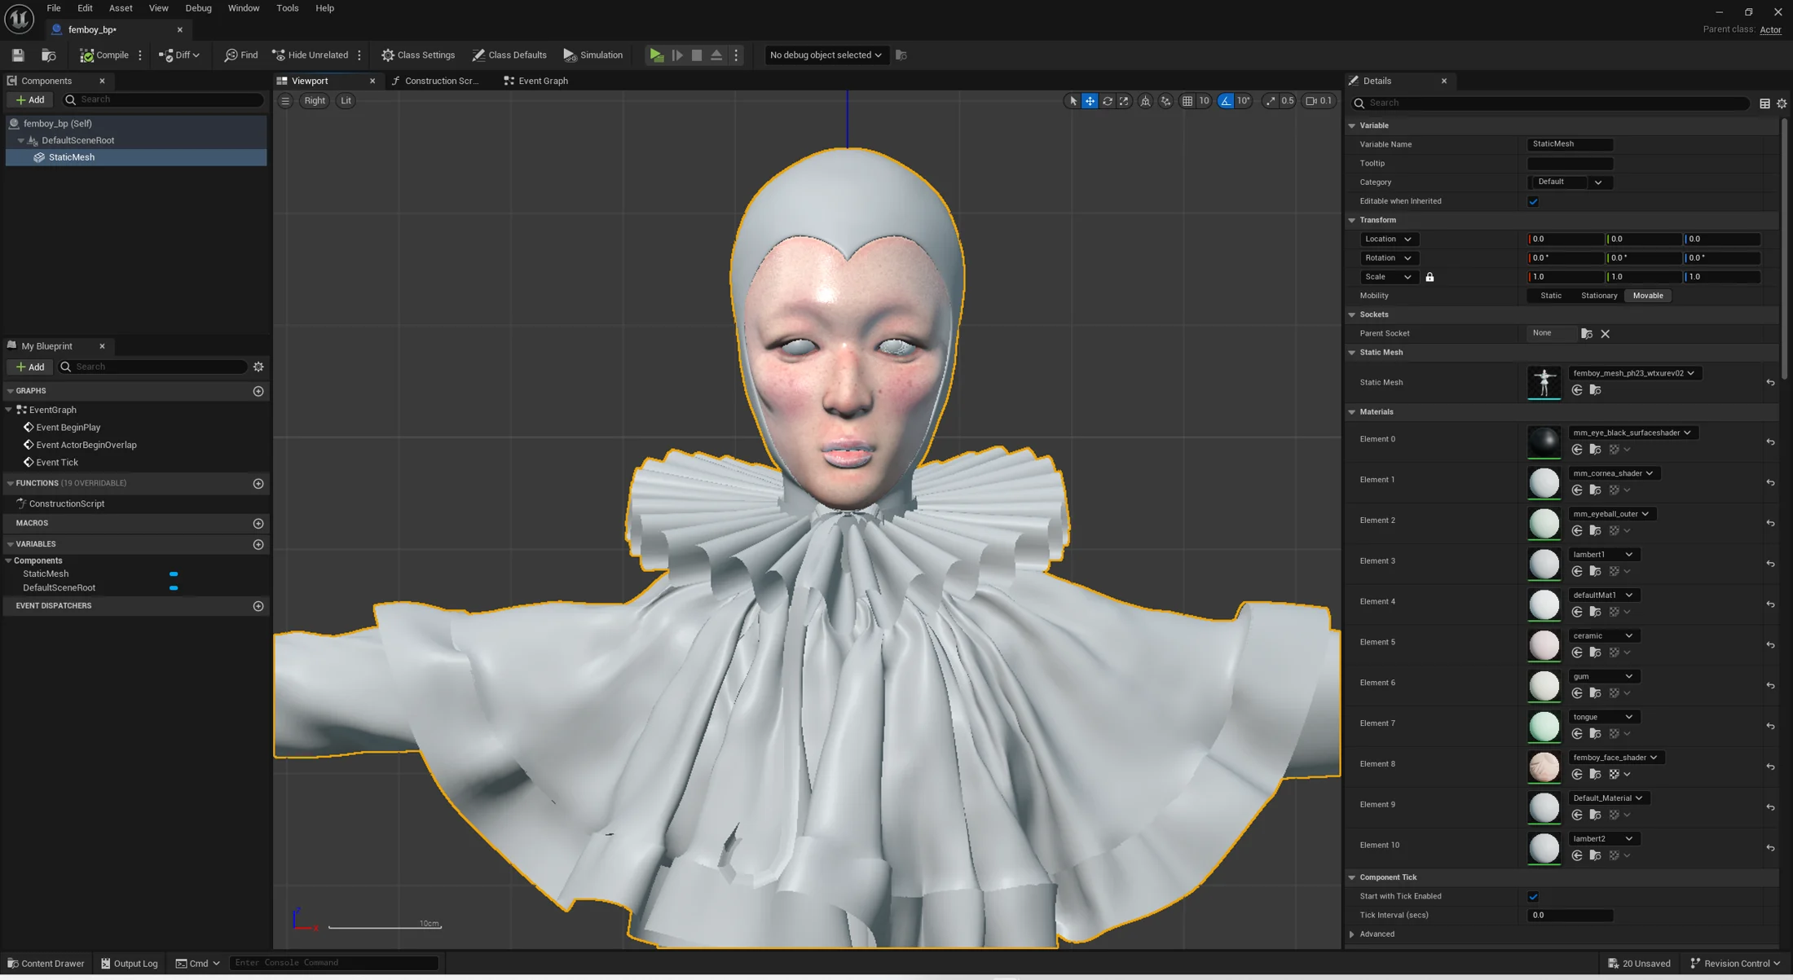Open viewport options hamburger menu

pos(285,101)
